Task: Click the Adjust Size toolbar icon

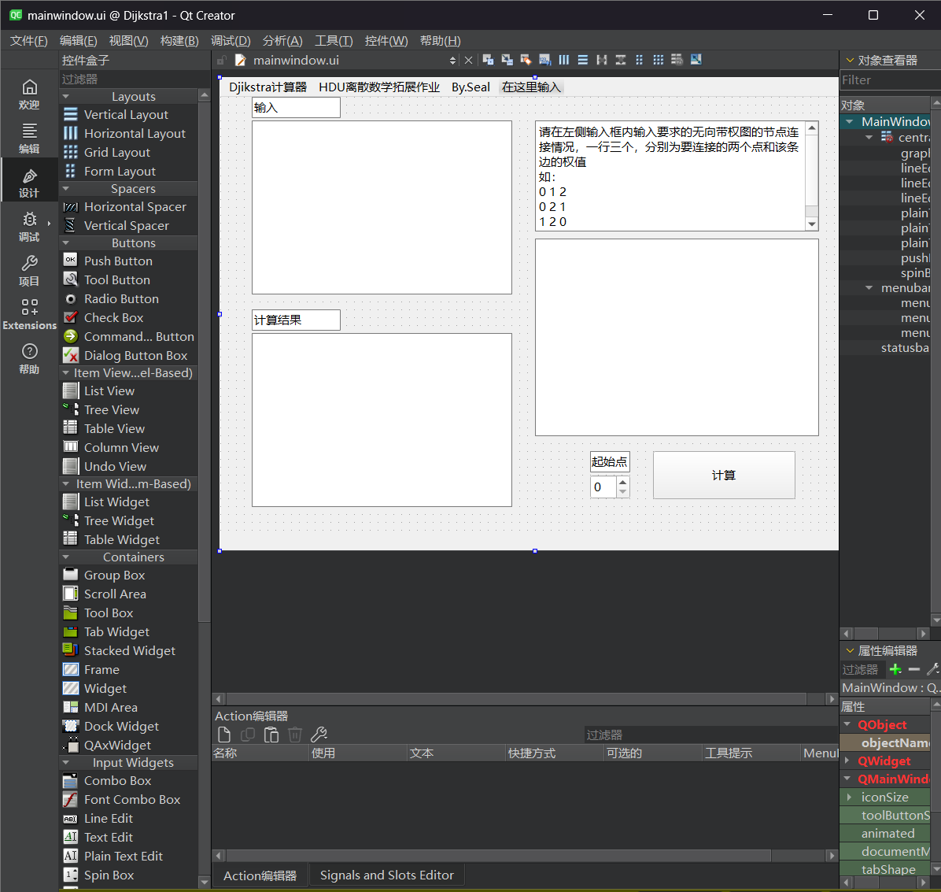Action: click(696, 60)
